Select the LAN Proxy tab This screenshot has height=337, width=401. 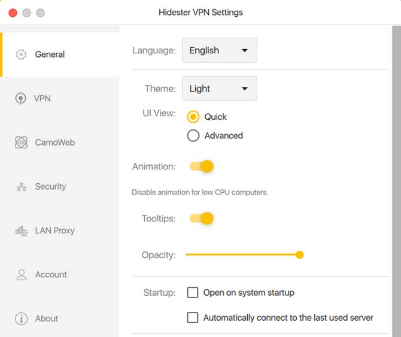click(60, 230)
